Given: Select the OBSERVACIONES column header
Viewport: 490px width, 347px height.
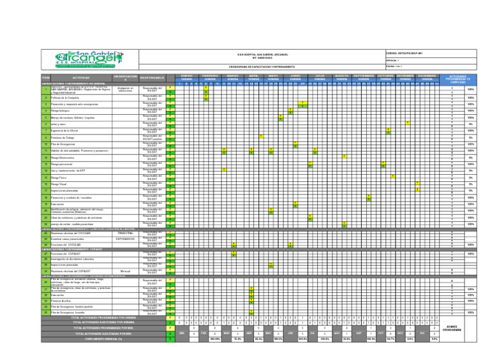Looking at the screenshot, I should tap(125, 77).
